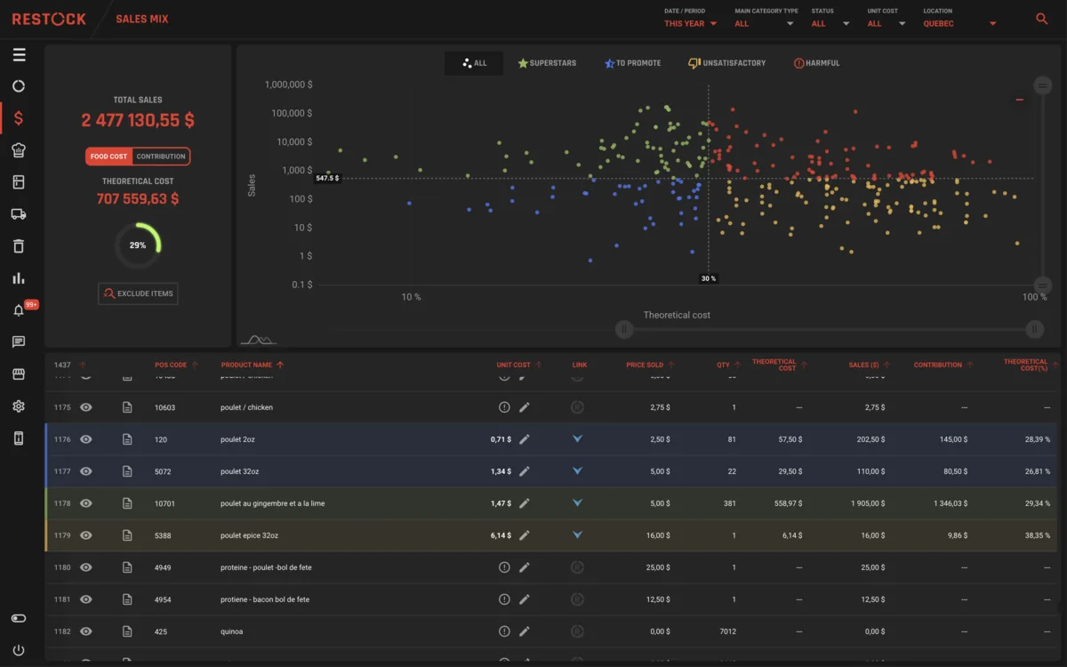Open the mobile device icon in the sidebar
This screenshot has height=667, width=1067.
[x=19, y=438]
